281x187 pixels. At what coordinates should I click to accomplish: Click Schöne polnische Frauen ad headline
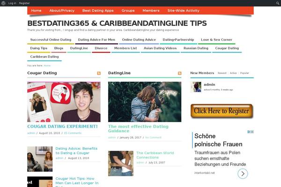coord(218,140)
